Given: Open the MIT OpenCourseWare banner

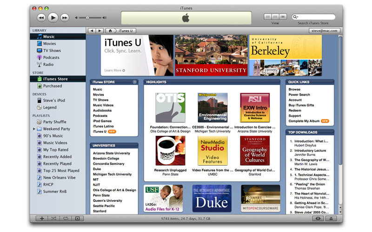Looking at the screenshot, I should (x=260, y=199).
